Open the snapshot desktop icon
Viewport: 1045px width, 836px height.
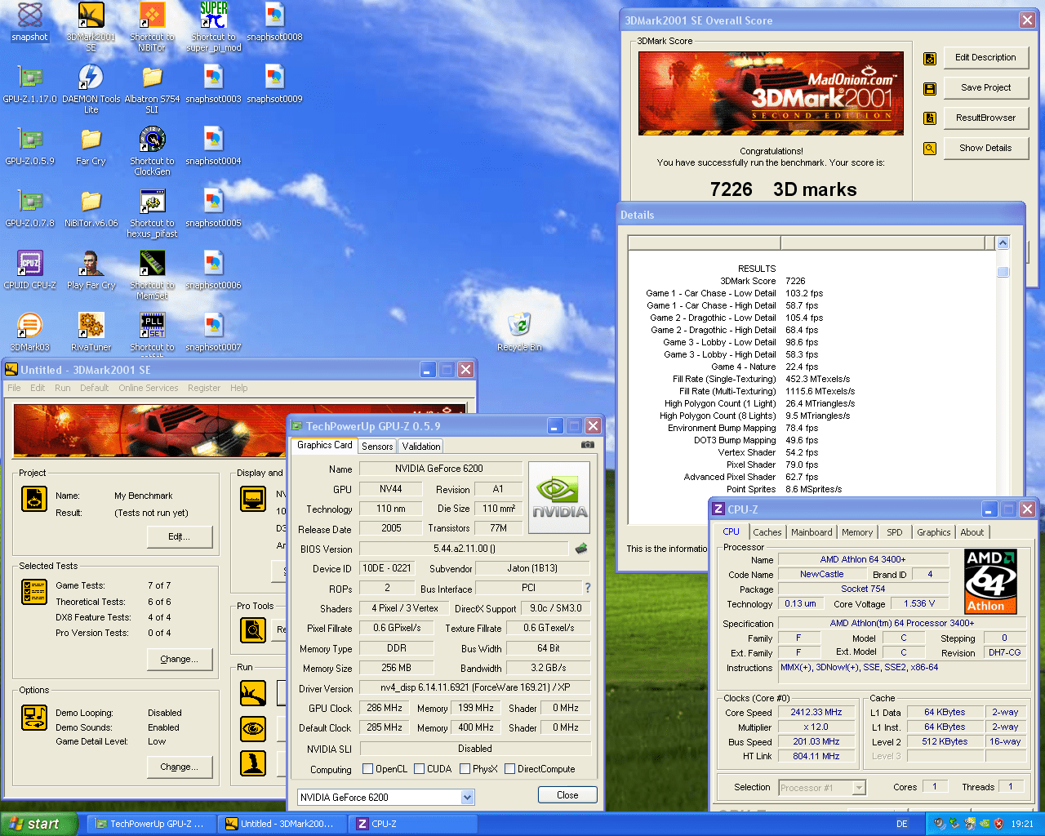coord(30,22)
